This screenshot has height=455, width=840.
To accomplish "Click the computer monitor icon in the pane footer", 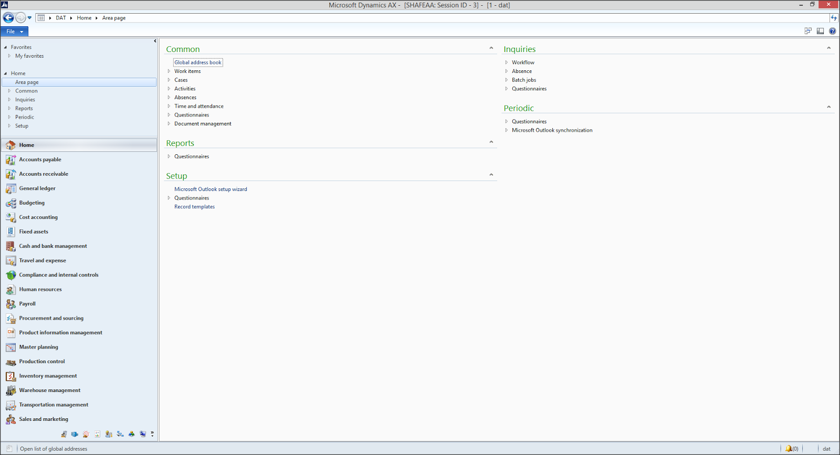I will click(143, 434).
